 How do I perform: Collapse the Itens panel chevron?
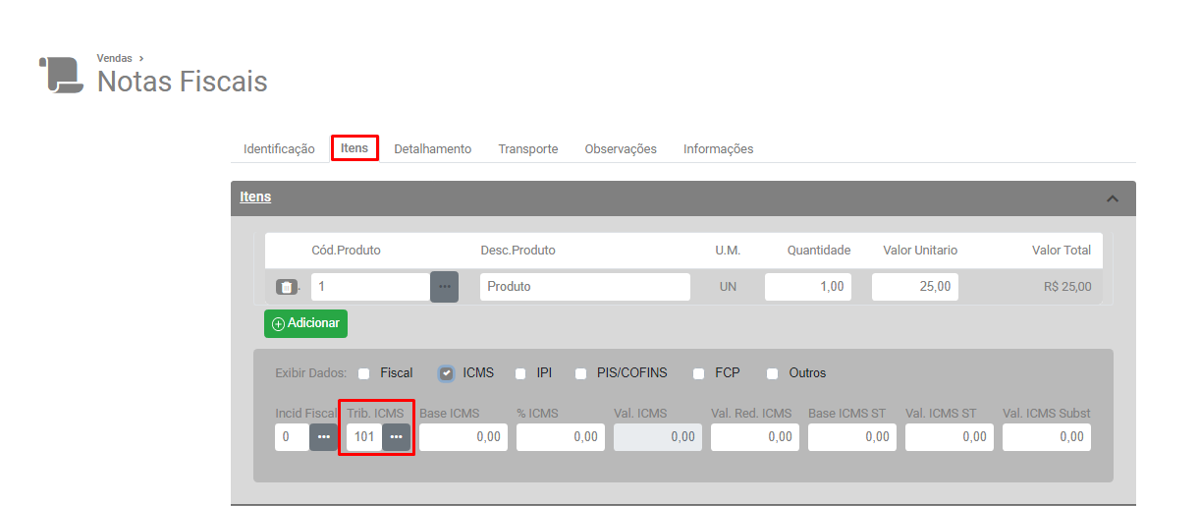1113,198
